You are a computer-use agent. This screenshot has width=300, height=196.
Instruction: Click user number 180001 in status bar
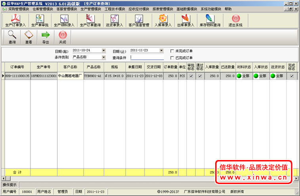point(27,192)
